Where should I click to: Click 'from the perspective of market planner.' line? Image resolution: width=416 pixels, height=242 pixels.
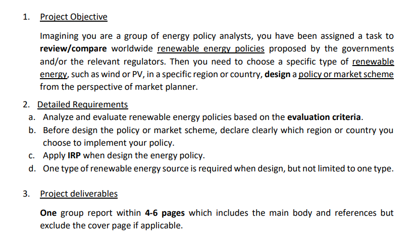119,87
